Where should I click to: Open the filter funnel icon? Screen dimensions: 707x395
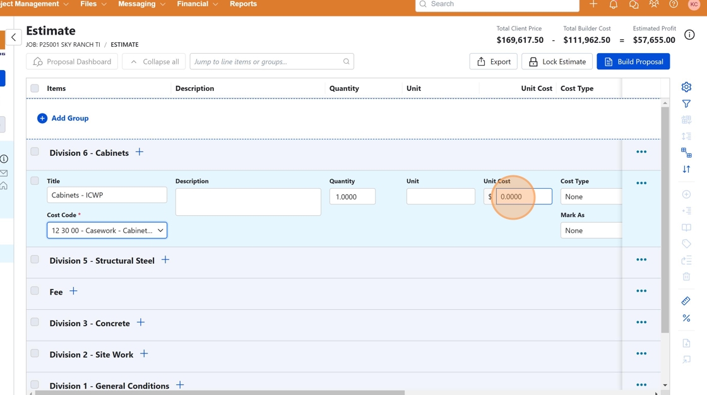click(x=686, y=104)
